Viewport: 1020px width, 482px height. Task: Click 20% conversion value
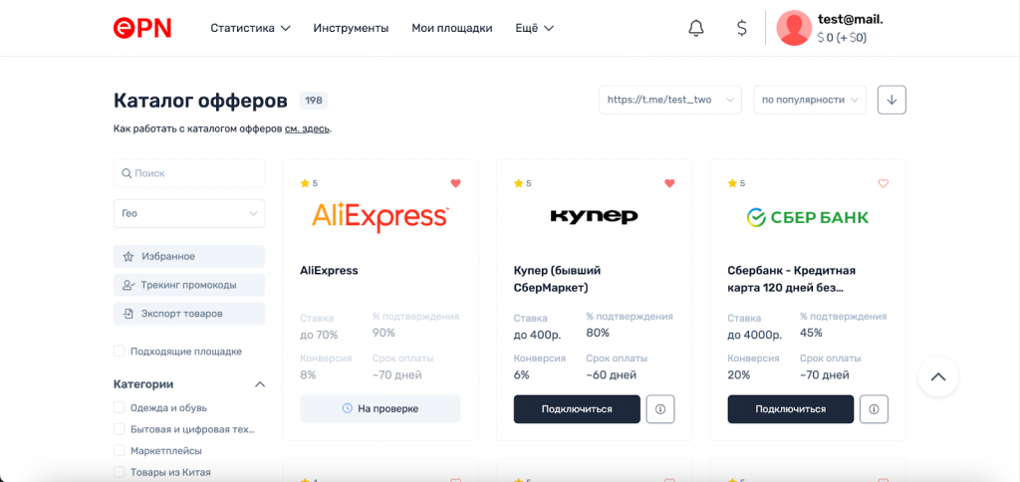coord(738,375)
